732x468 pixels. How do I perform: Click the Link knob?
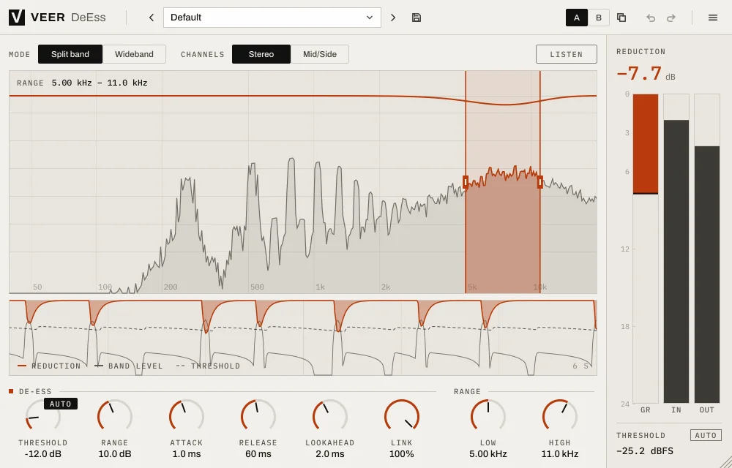point(401,416)
